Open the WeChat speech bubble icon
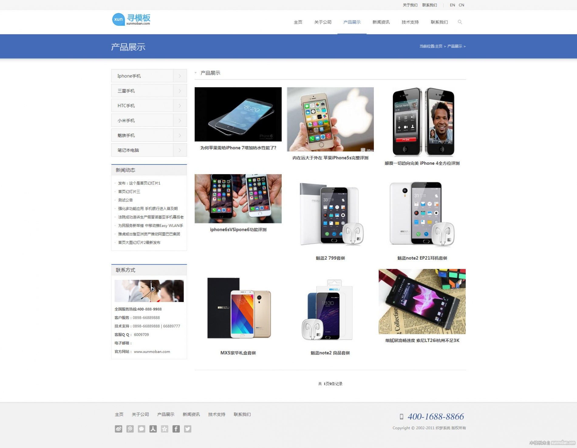 [x=142, y=429]
